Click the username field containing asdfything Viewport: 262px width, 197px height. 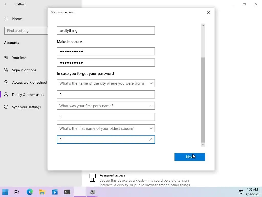[106, 31]
